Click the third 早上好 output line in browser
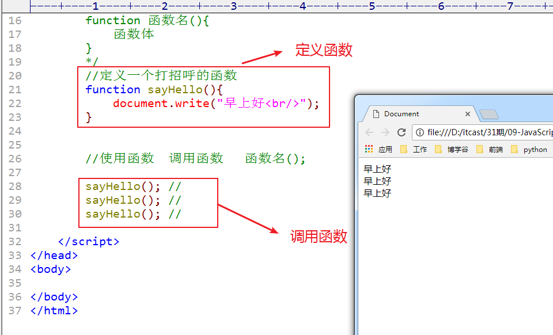The image size is (553, 335). click(x=377, y=193)
